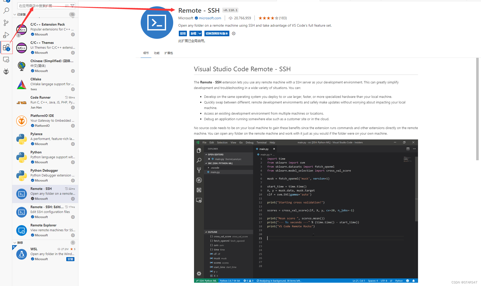Screen dimensions: 481x286
Task: Click the install count cloud icon
Action: point(230,18)
